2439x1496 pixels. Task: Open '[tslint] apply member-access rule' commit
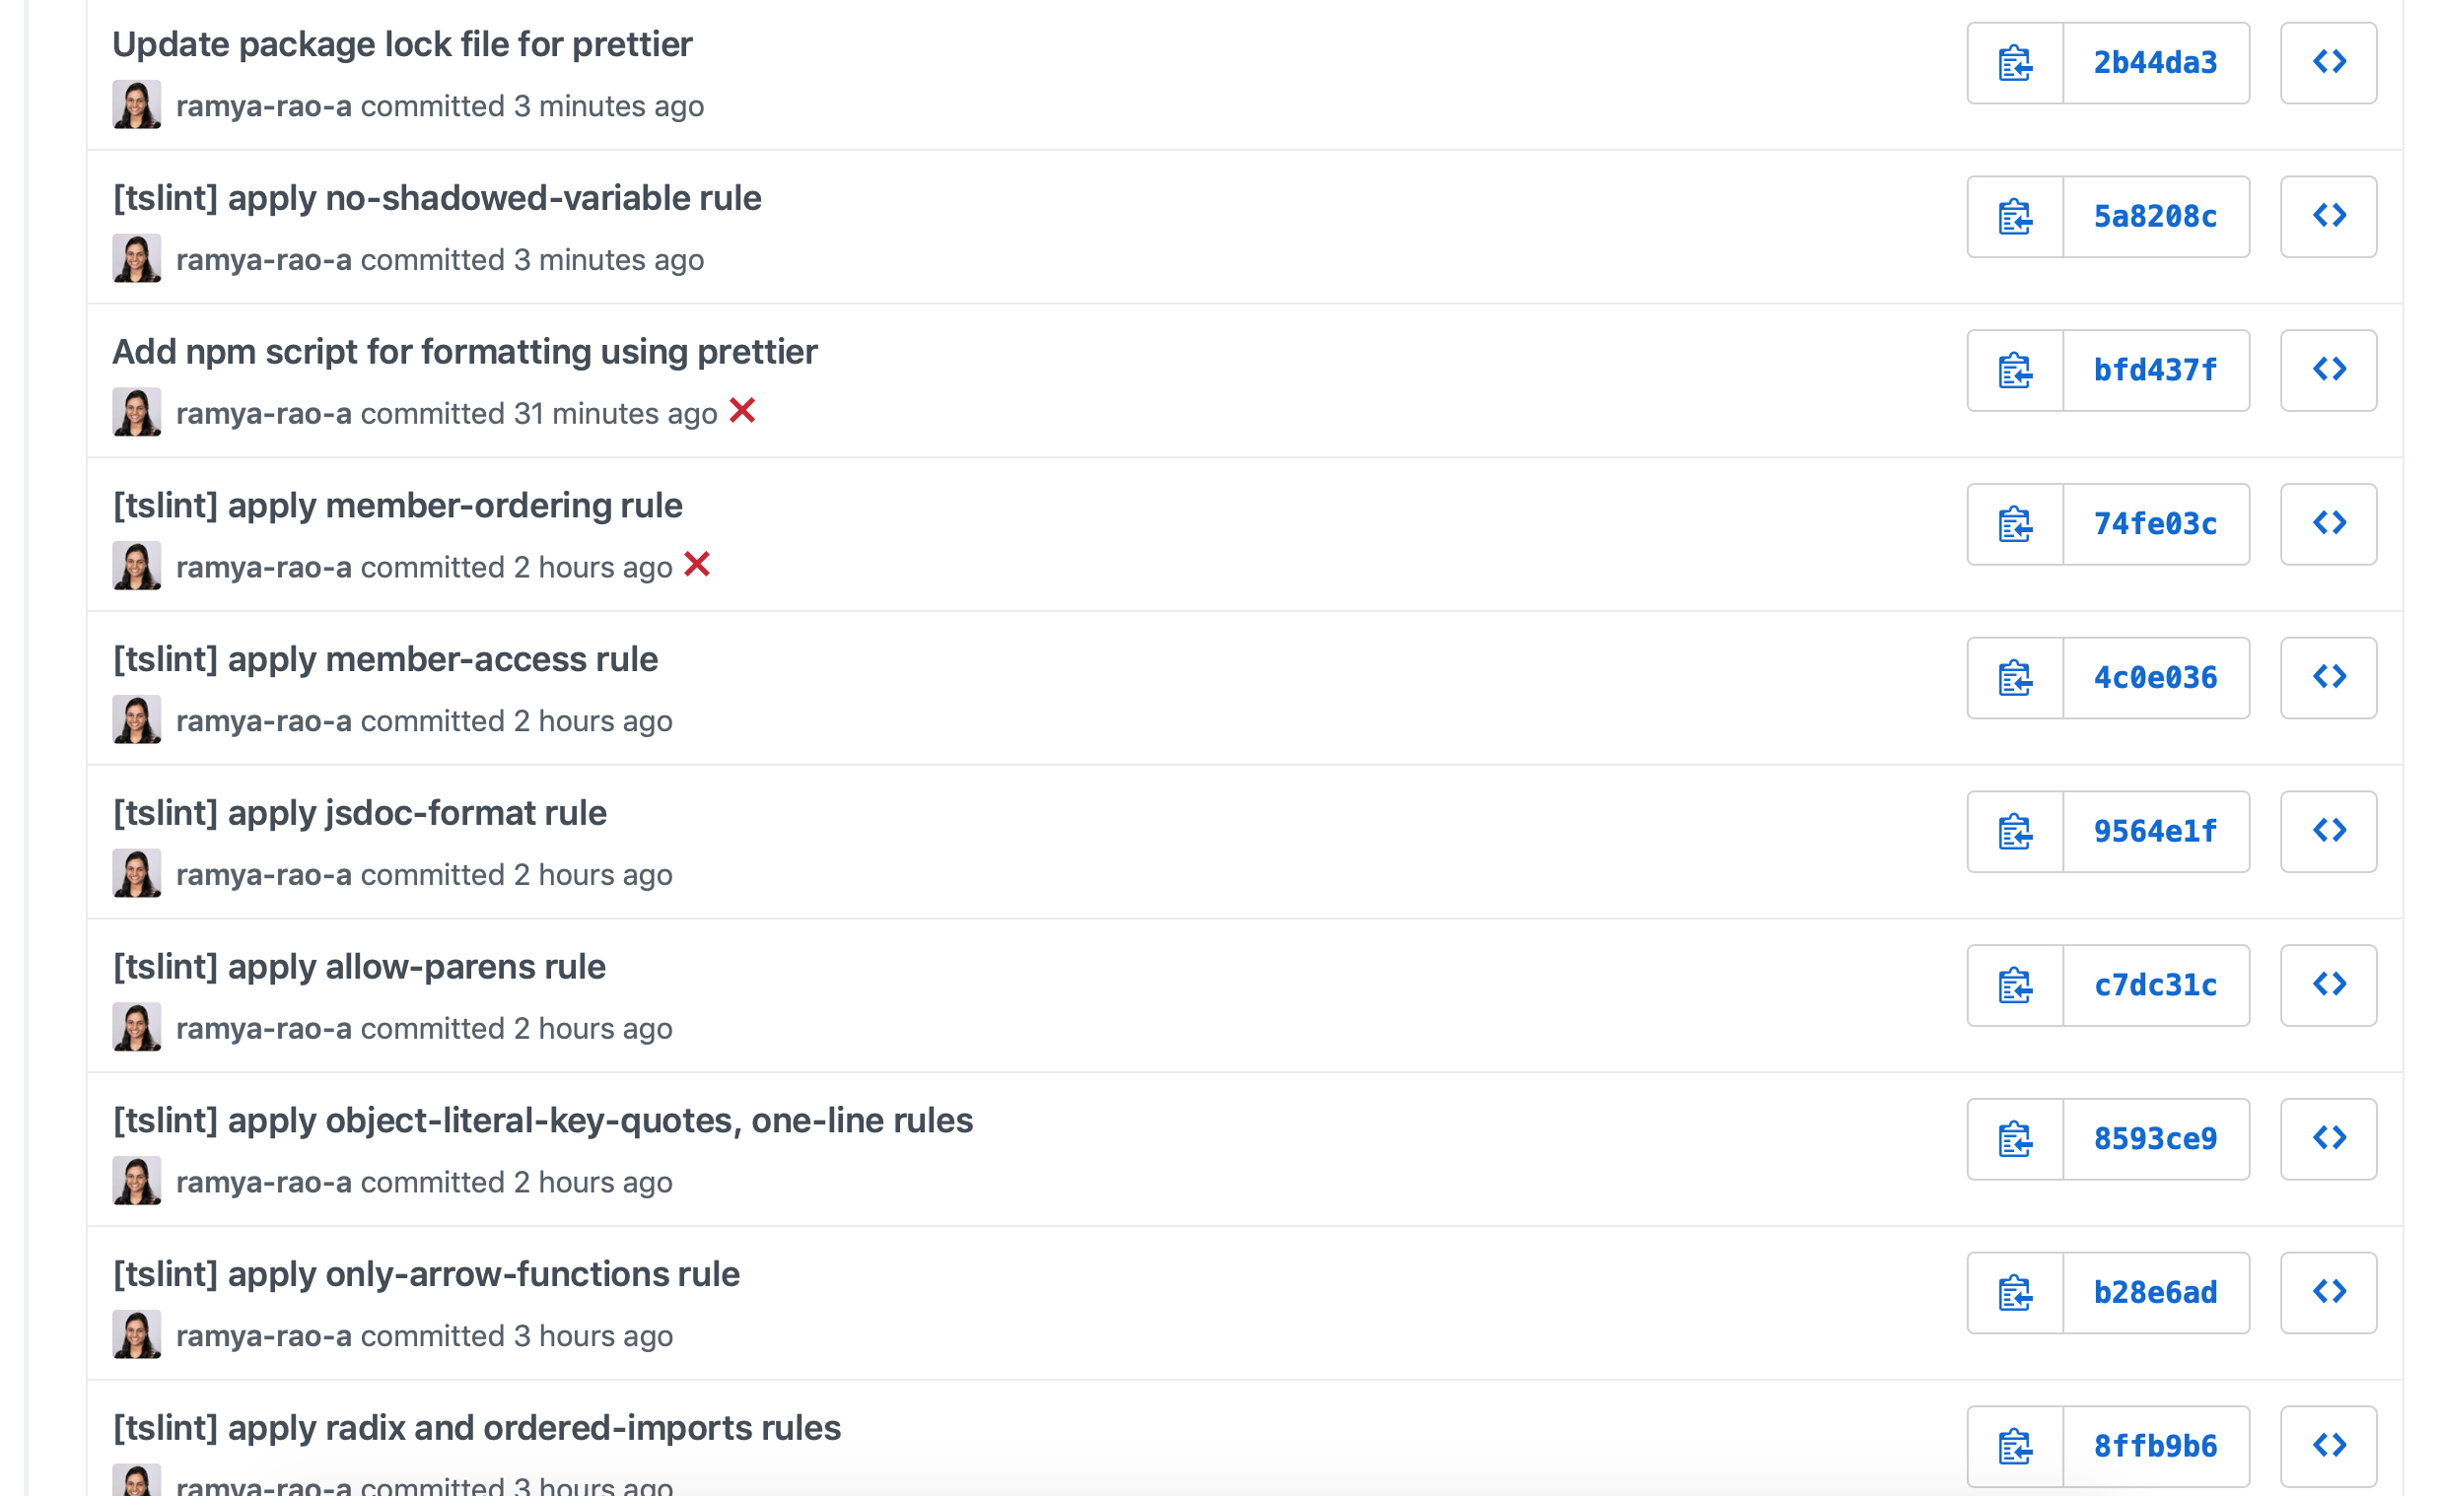point(386,658)
